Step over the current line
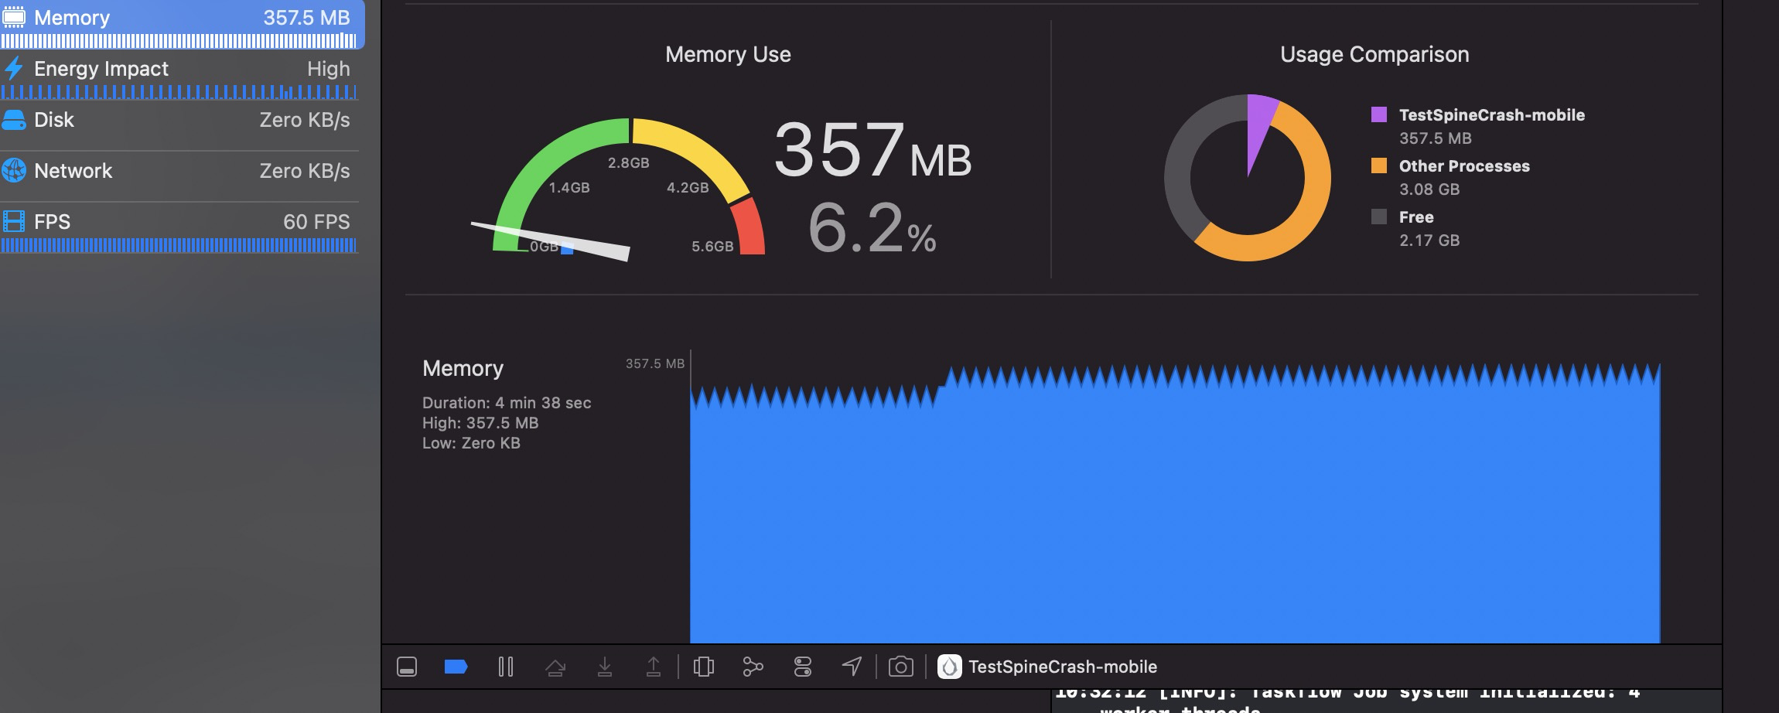1779x713 pixels. coord(555,667)
